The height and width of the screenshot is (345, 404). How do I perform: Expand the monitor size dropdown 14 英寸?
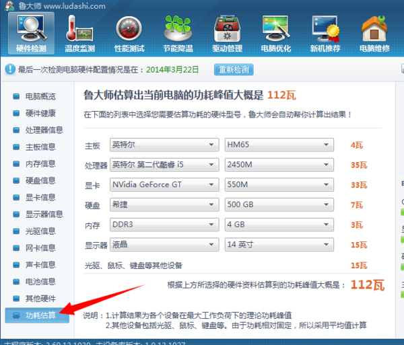coord(278,244)
